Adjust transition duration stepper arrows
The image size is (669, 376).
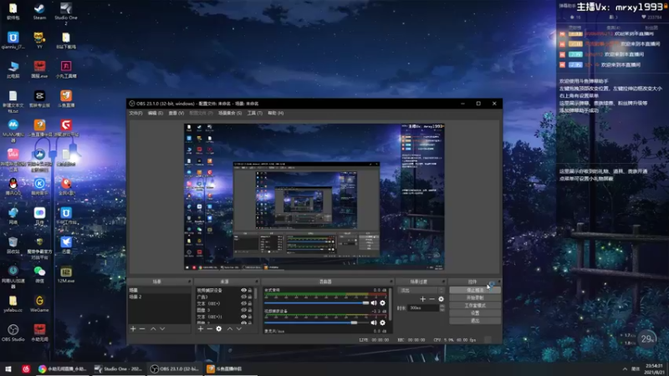(x=442, y=307)
